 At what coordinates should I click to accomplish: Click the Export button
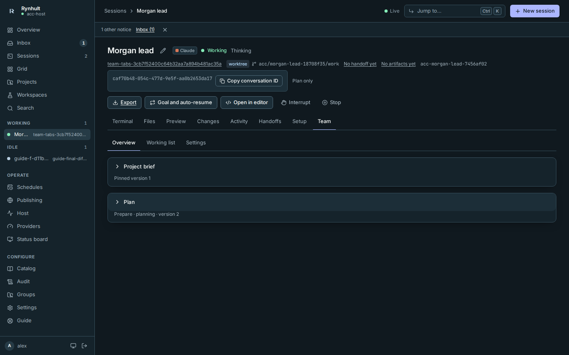pyautogui.click(x=124, y=103)
